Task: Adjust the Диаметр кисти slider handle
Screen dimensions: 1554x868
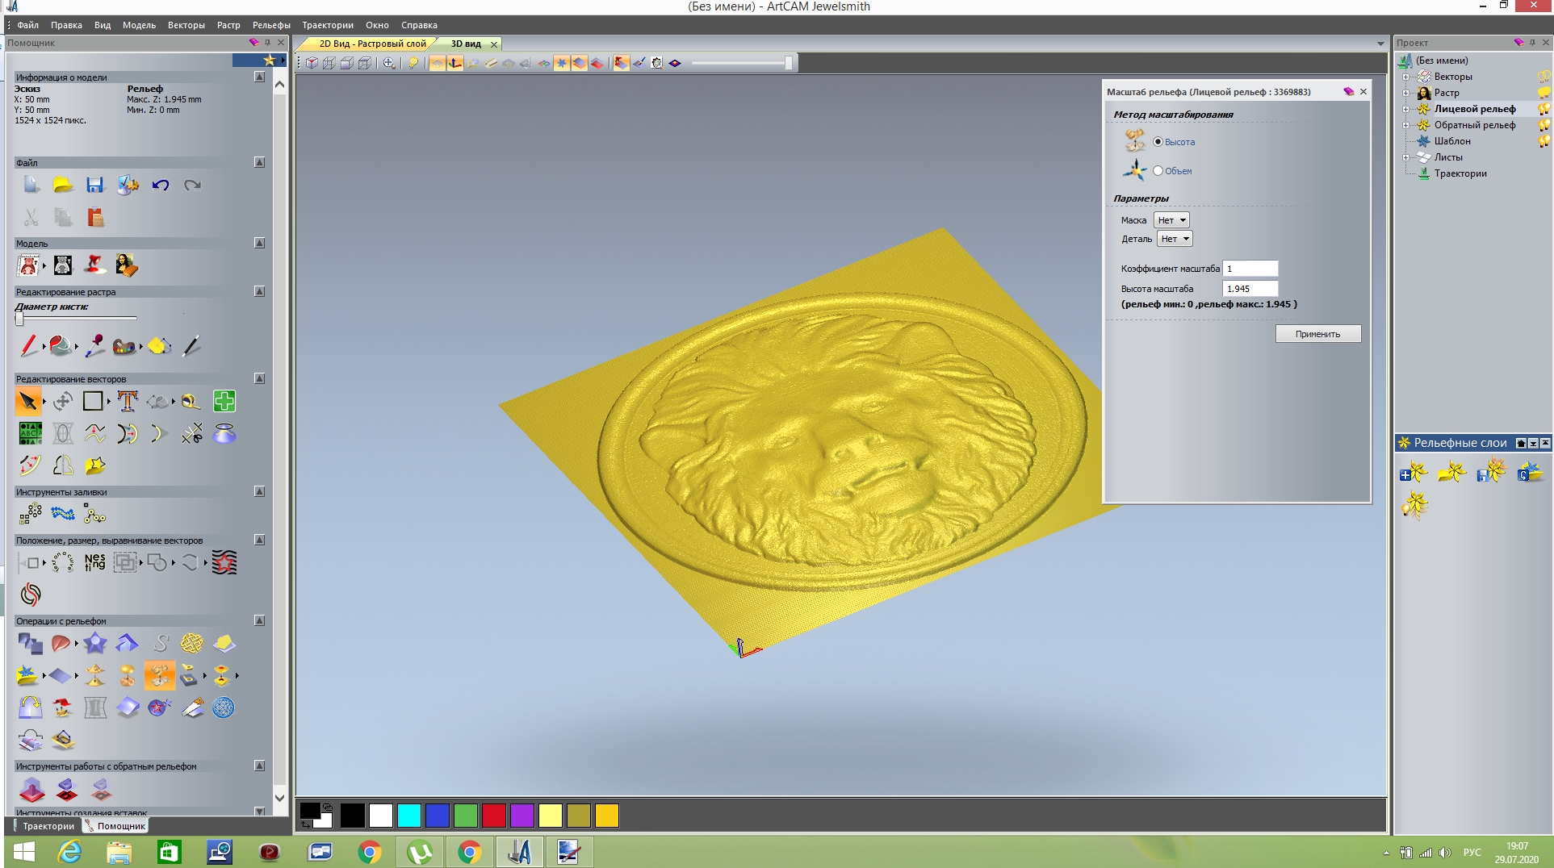Action: pos(19,318)
